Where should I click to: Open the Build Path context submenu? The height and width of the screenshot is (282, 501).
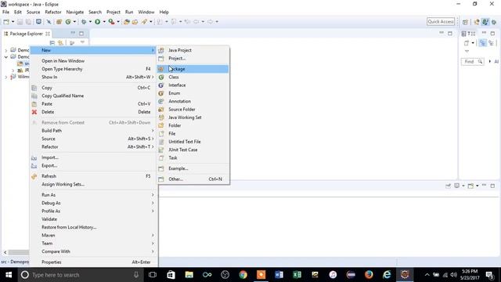click(92, 131)
